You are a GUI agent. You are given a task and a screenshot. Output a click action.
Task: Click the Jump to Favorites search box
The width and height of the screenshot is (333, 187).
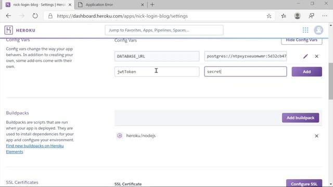tap(164, 30)
